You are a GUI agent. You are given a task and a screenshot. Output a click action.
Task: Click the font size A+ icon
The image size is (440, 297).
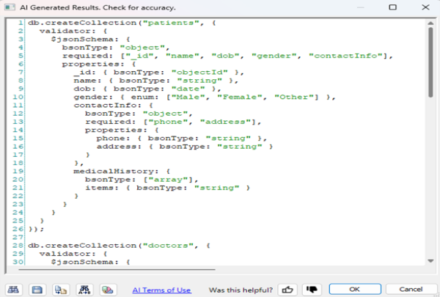[85, 289]
